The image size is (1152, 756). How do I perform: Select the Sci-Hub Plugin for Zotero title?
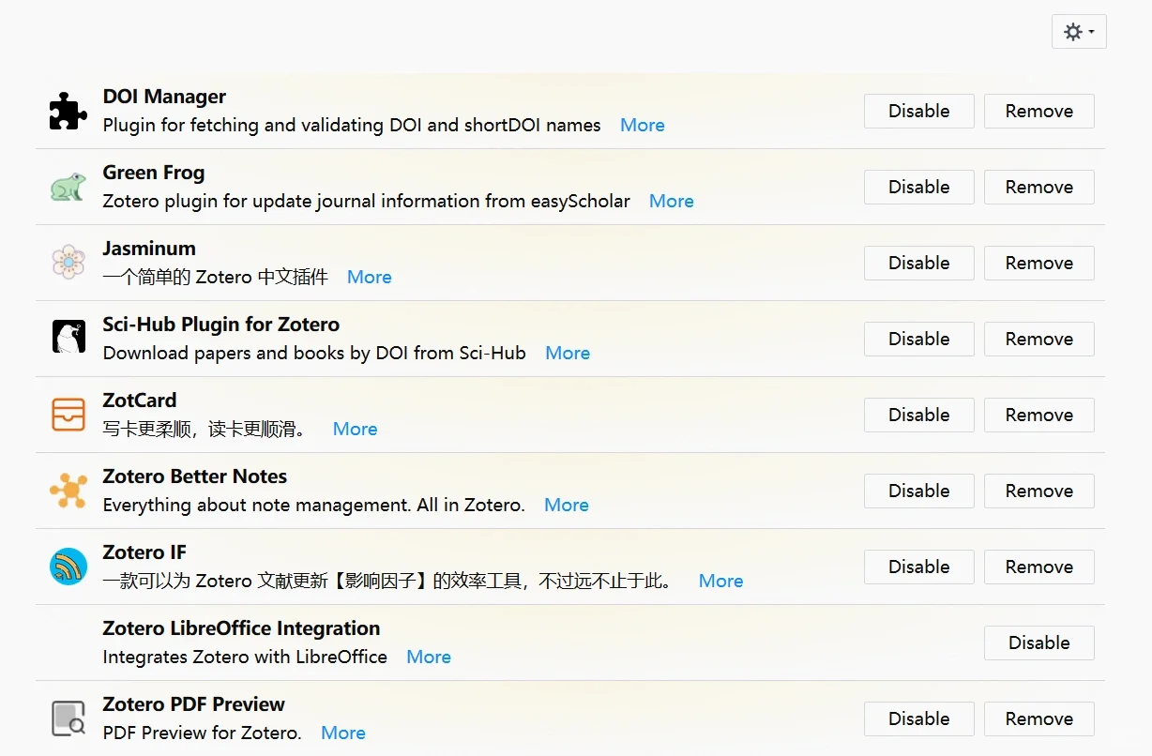(221, 325)
